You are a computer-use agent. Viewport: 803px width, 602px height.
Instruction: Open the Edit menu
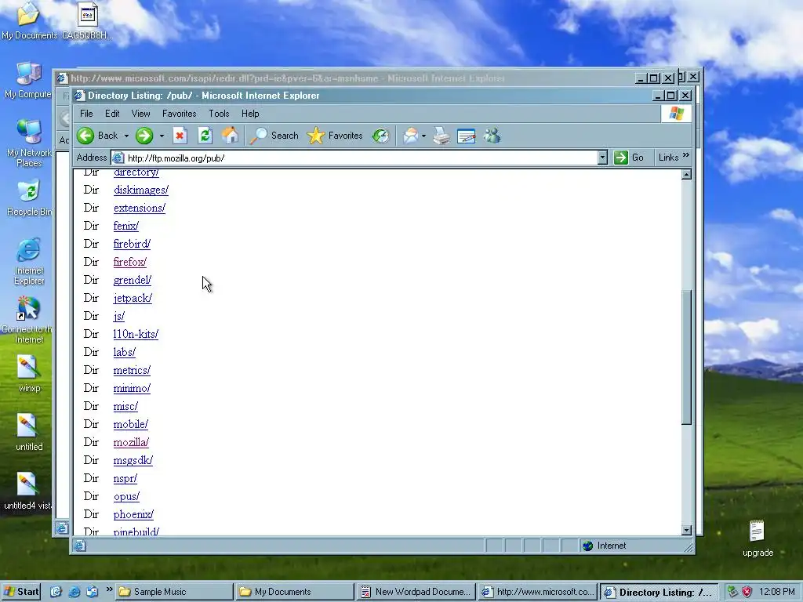[112, 114]
